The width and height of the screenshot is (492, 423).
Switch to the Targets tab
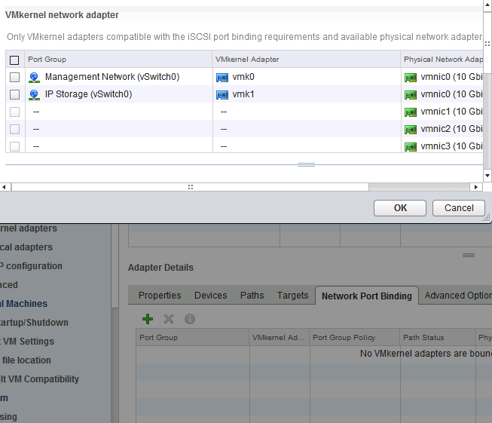coord(293,296)
